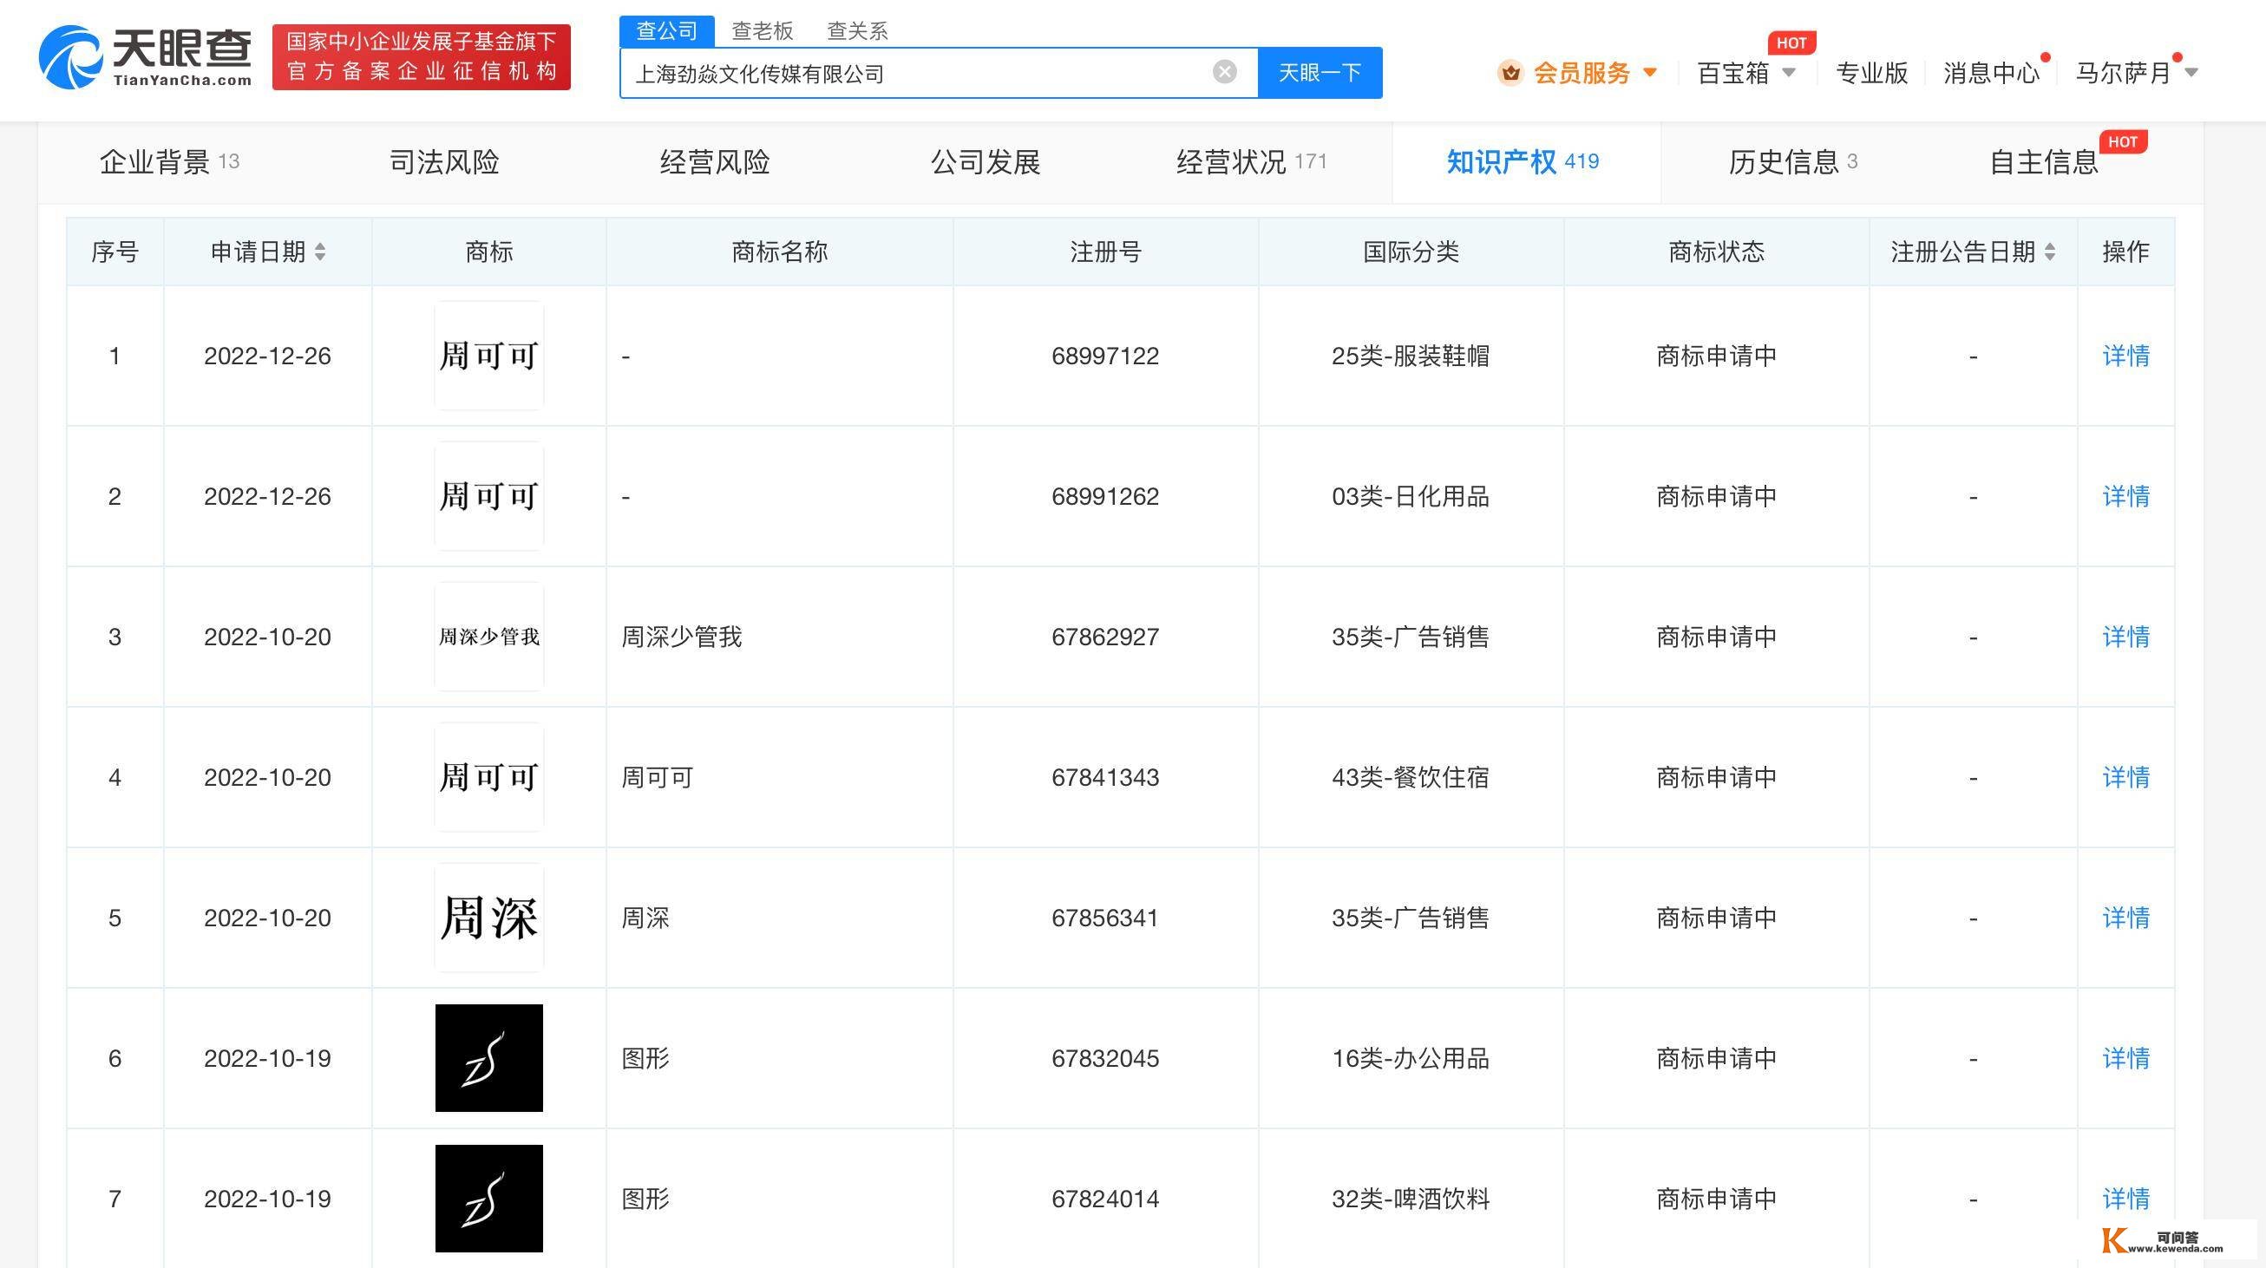Screen dimensions: 2266x1268
Task: Open the black ZS logo image in row 7
Action: [489, 1199]
